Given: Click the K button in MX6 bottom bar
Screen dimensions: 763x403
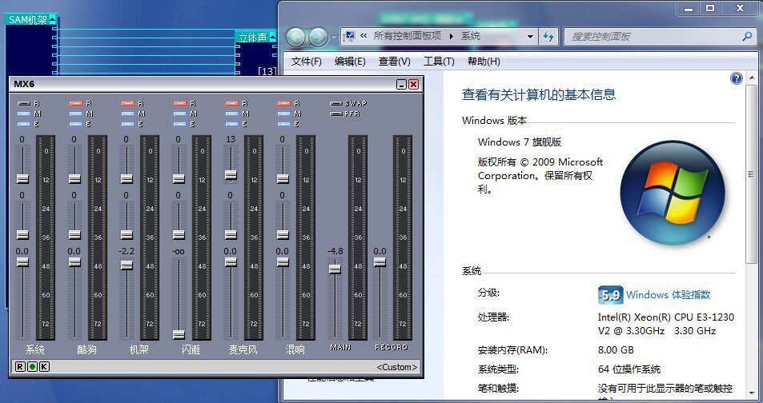Looking at the screenshot, I should pyautogui.click(x=44, y=366).
